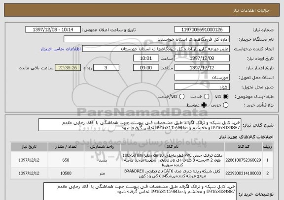Click the delivery province field خوزستان
284x200 pixels.
tap(202, 77)
